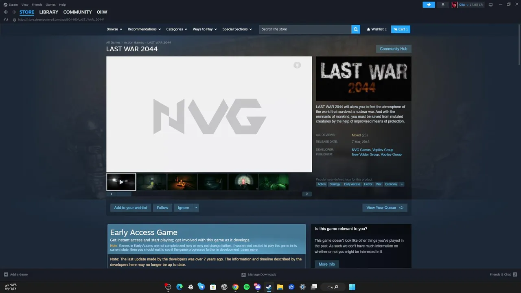Expand the Ways to Play dropdown
Viewport: 521px width, 293px height.
pos(205,29)
